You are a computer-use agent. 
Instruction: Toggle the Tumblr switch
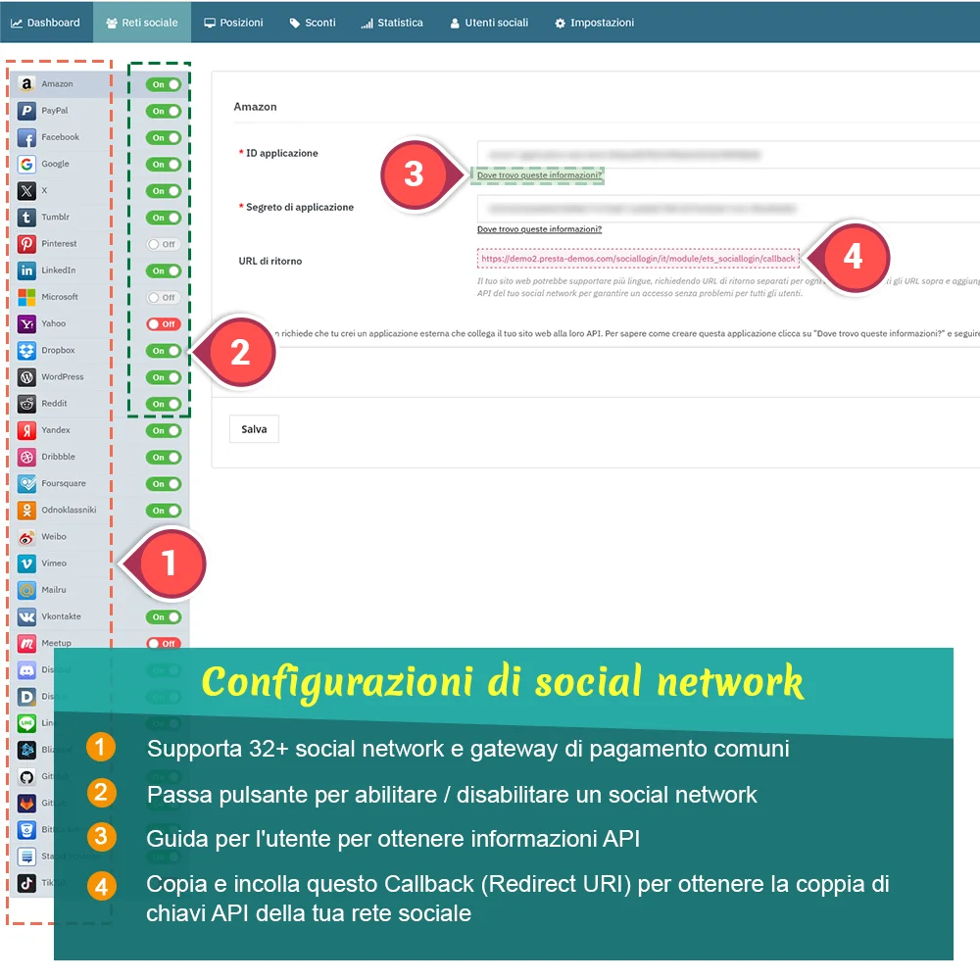click(x=164, y=218)
